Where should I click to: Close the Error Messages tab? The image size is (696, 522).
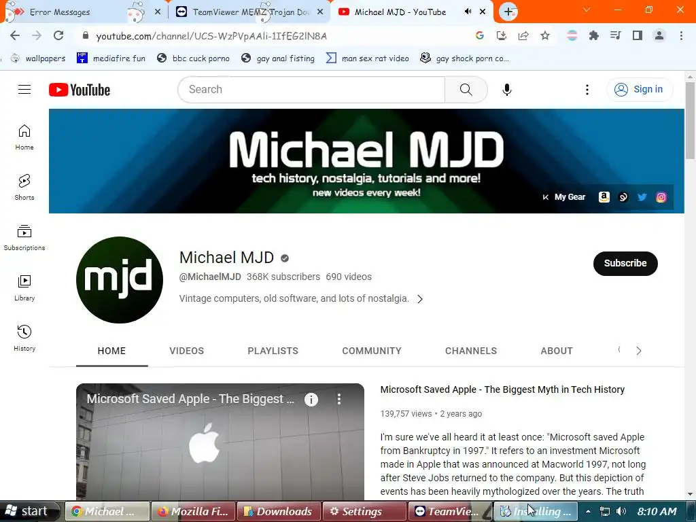click(158, 12)
